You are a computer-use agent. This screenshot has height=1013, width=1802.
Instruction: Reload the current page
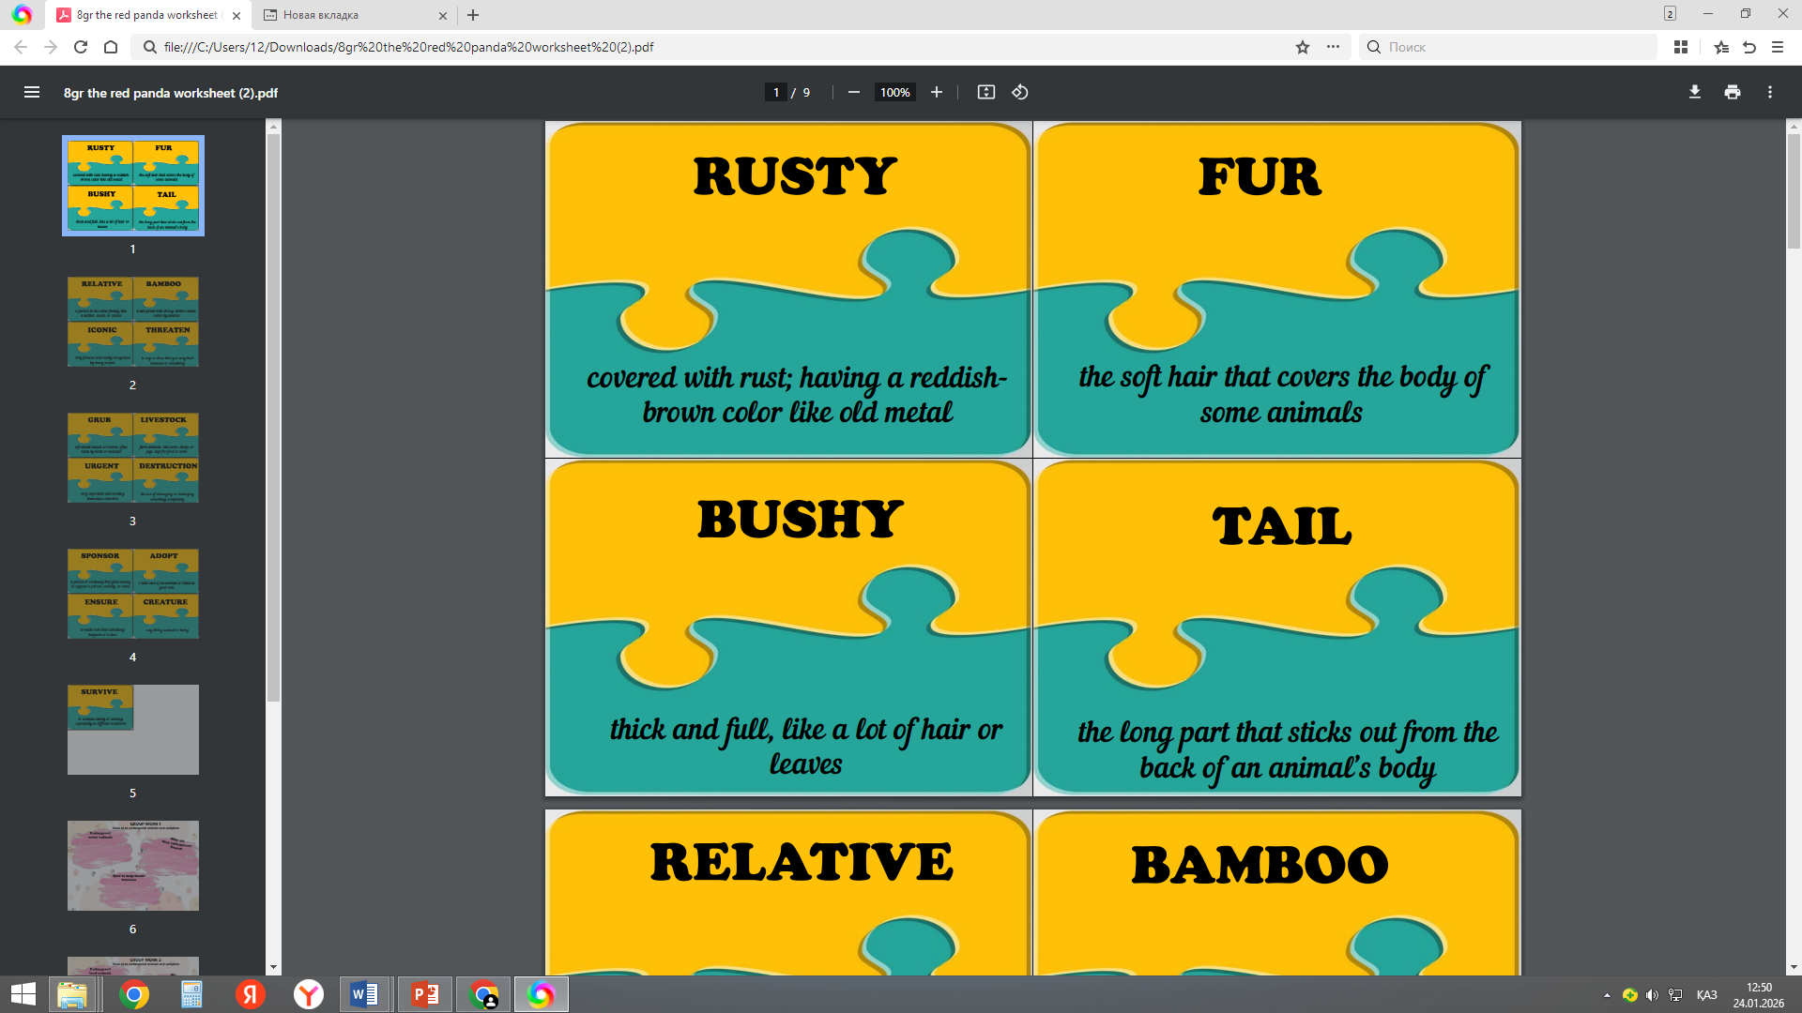[81, 47]
